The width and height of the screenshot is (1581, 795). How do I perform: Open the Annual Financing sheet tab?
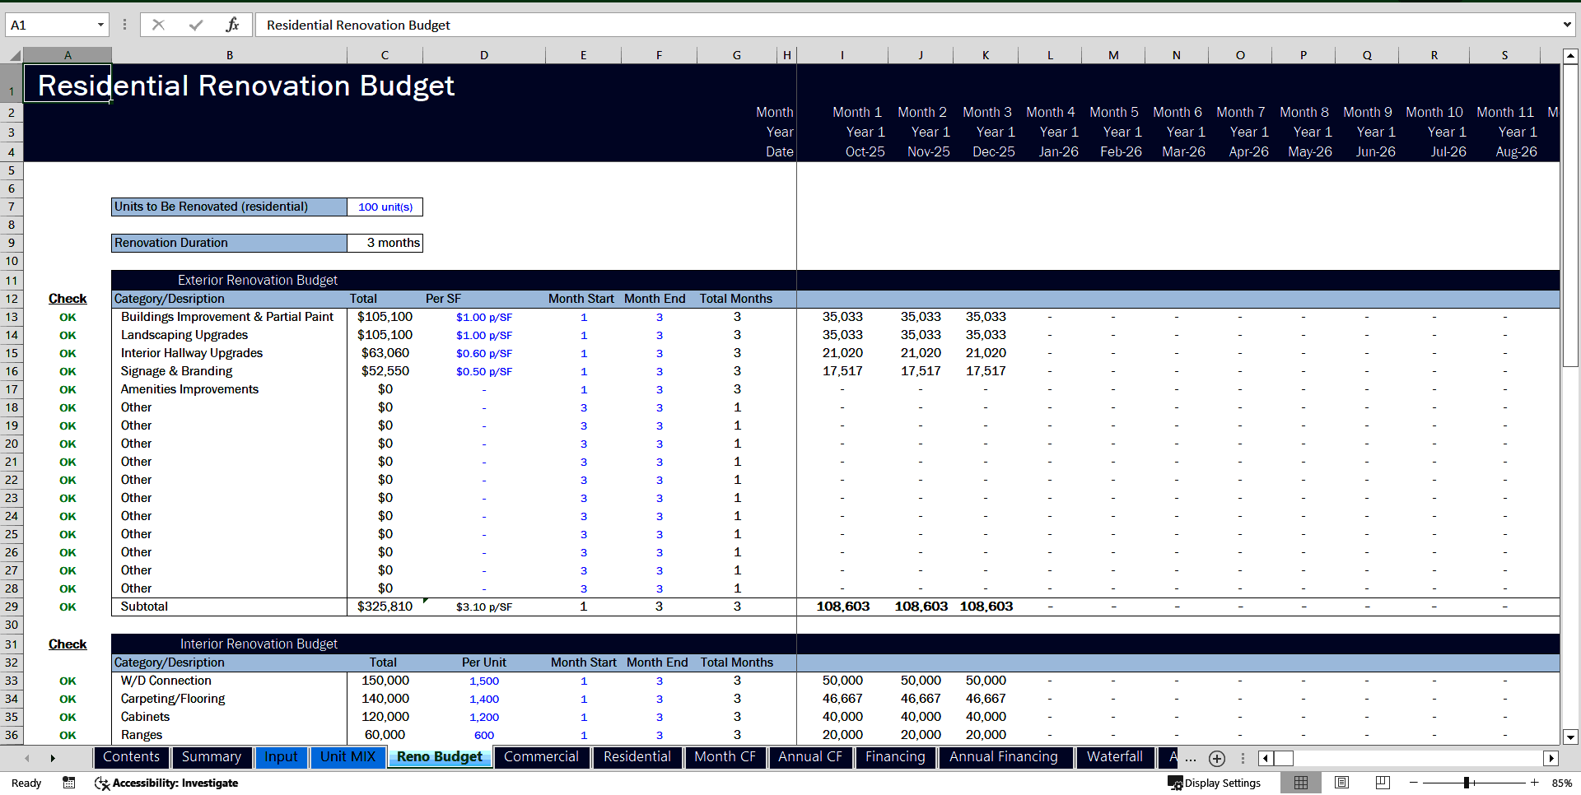pyautogui.click(x=1004, y=757)
